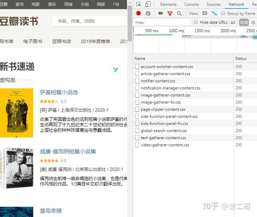Select image-gatherer-content.css row checkbox
The image size is (257, 217).
point(137,95)
